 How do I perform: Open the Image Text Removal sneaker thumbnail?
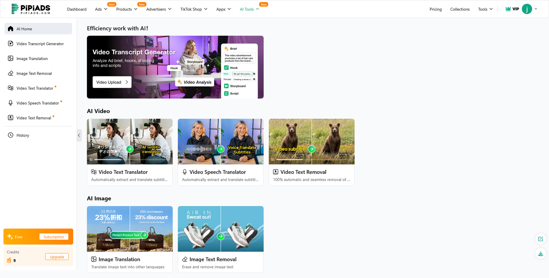click(x=221, y=229)
